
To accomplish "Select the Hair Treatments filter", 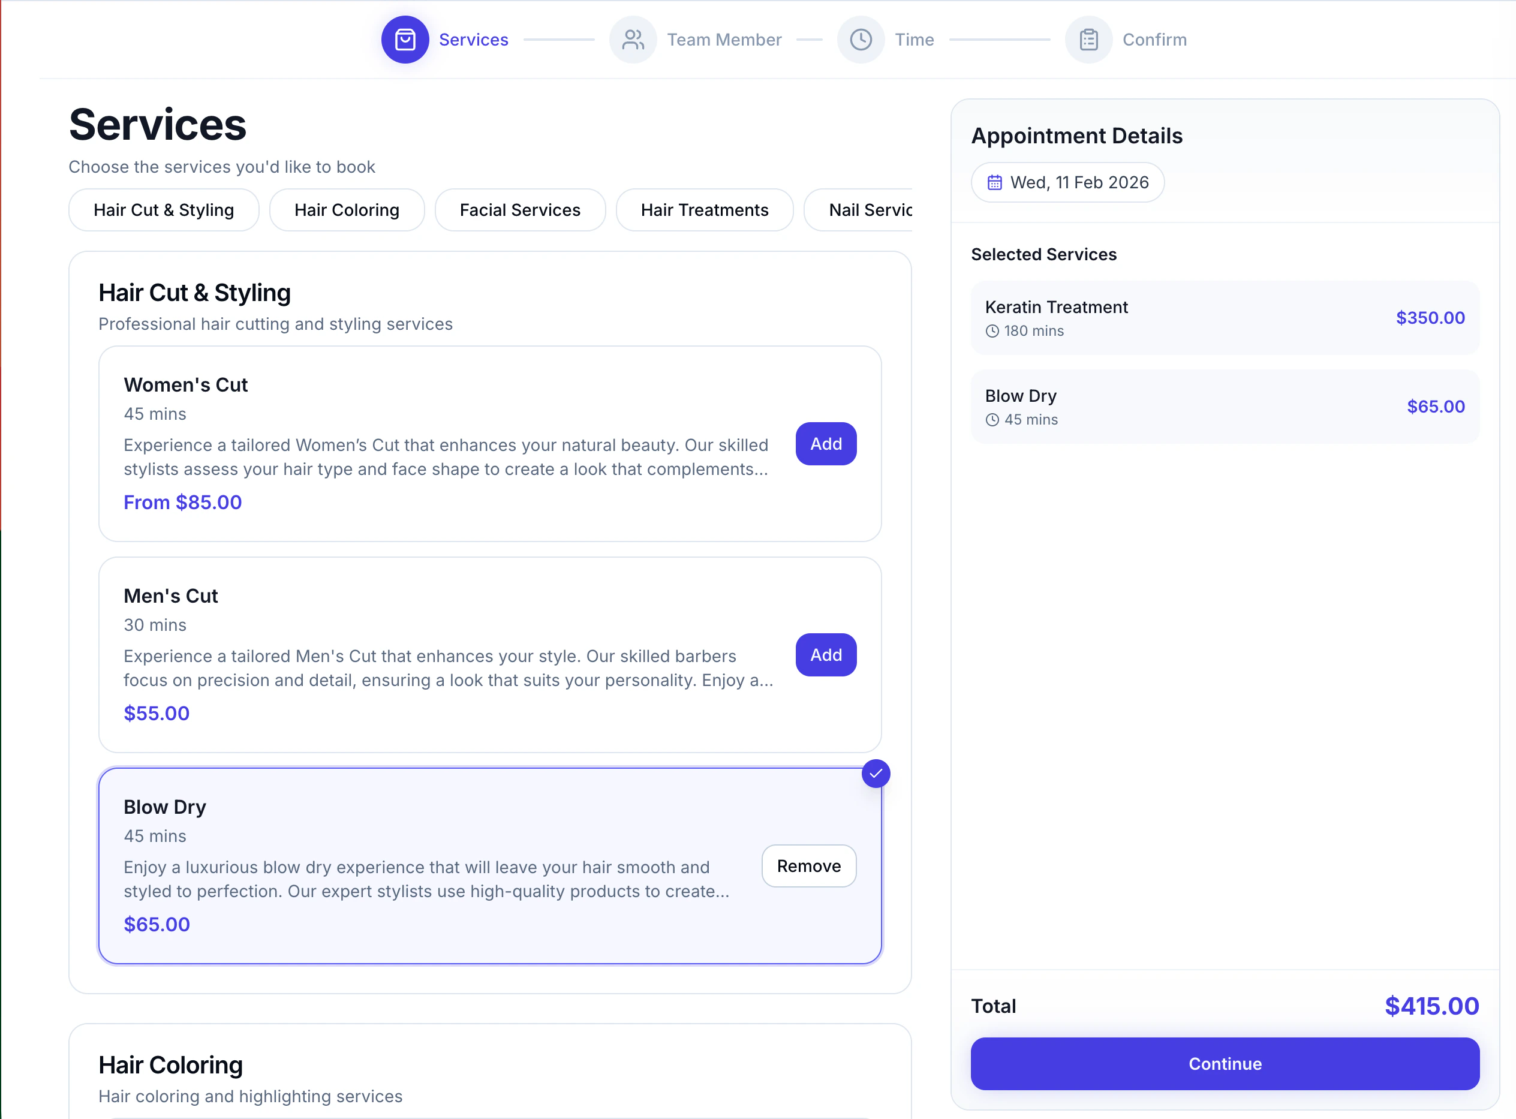I will [x=705, y=210].
